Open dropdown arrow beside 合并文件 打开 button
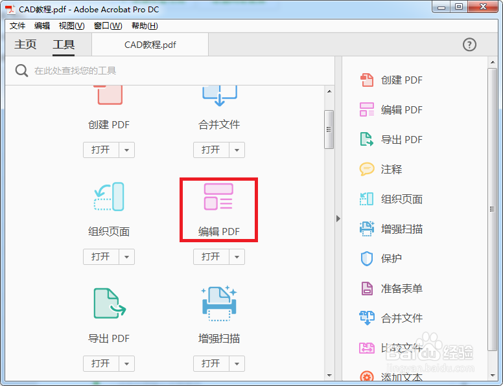The image size is (503, 386). (237, 150)
